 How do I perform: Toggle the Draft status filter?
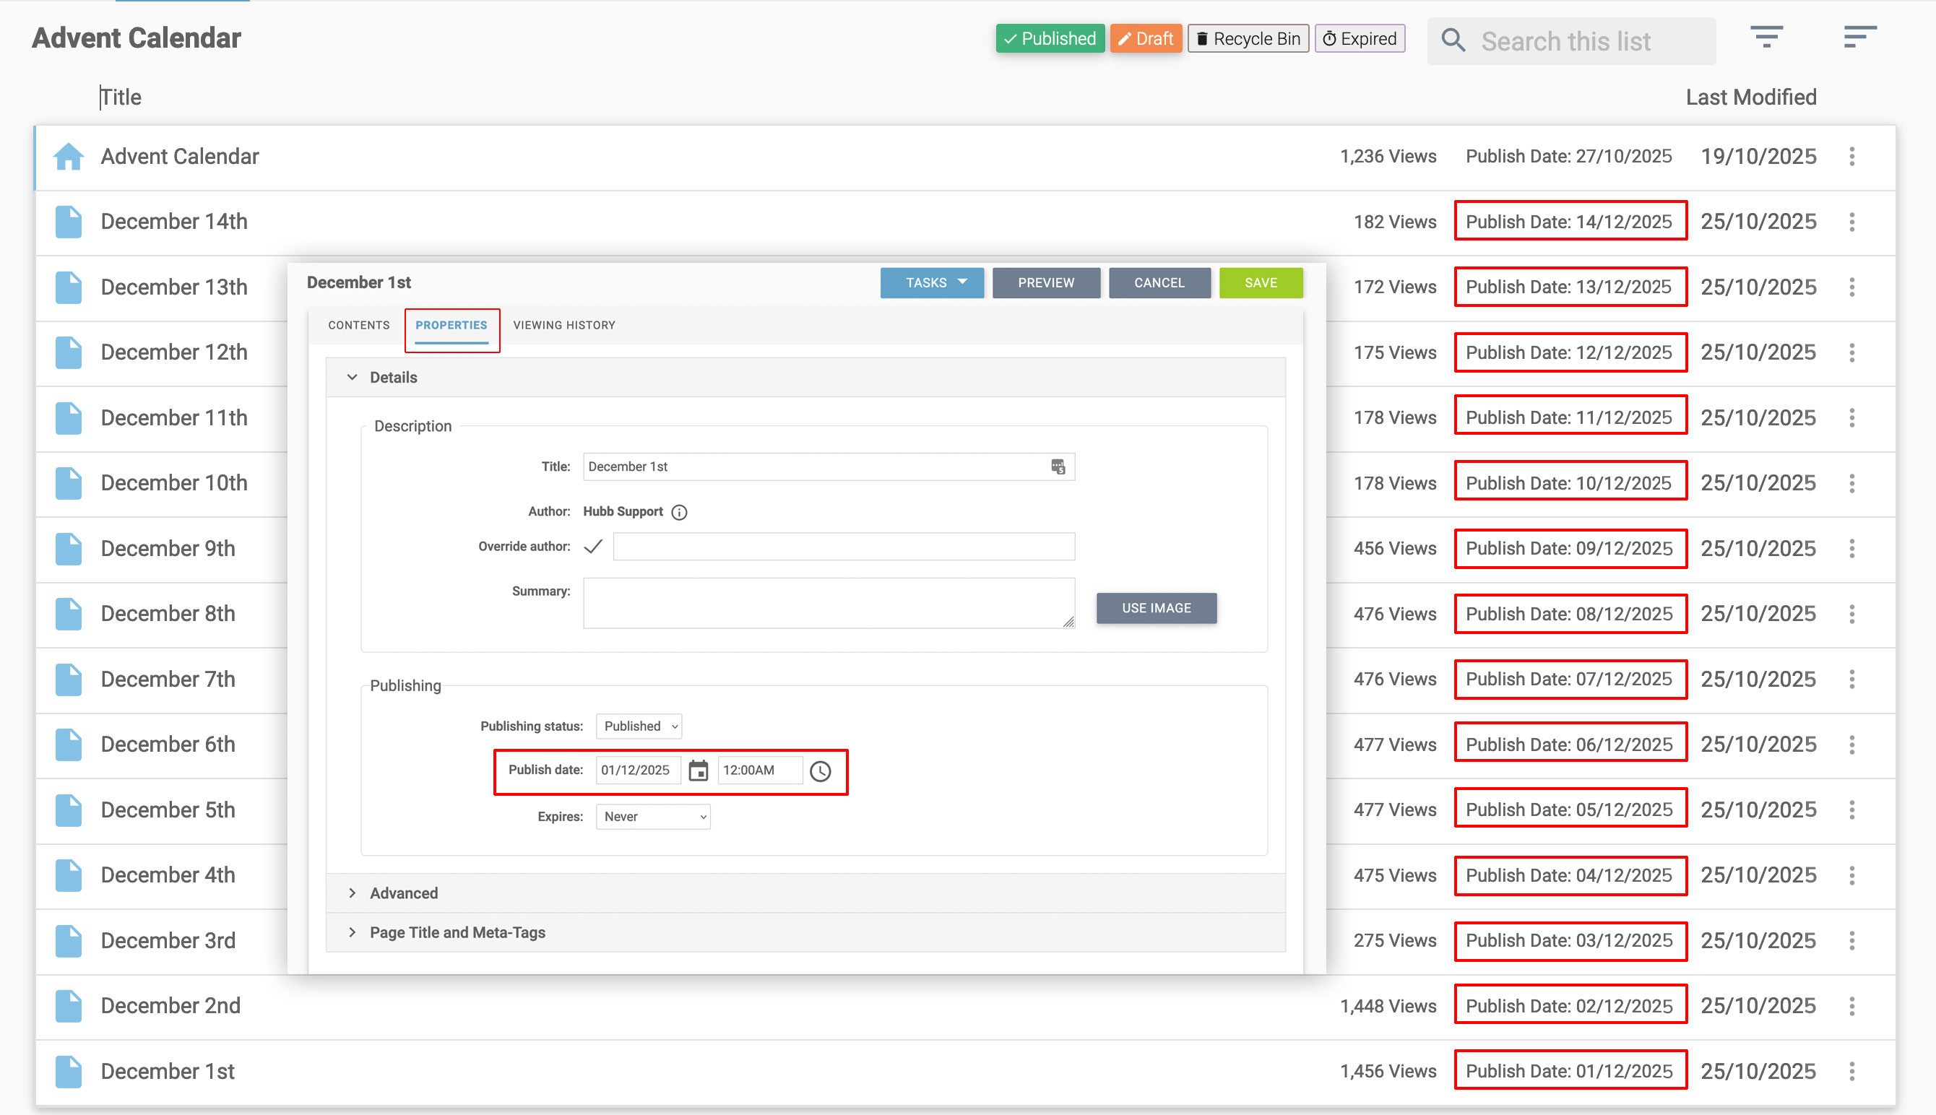[x=1145, y=38]
